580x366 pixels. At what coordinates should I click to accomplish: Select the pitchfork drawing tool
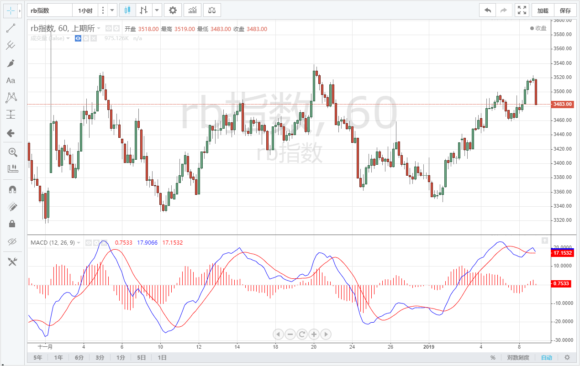pos(11,45)
